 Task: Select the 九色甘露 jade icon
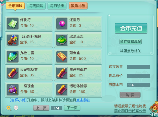point(13,57)
